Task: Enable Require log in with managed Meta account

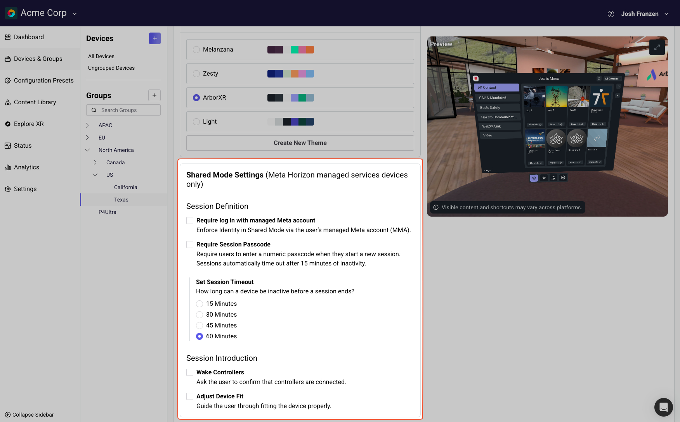Action: [x=190, y=220]
